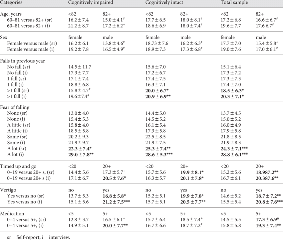Select the bold value 20.0 ± 7.7**
283x240 pixels.
point(115,226)
